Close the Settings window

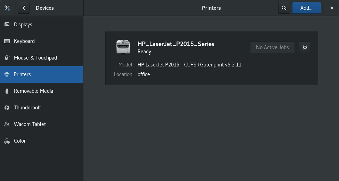click(332, 8)
